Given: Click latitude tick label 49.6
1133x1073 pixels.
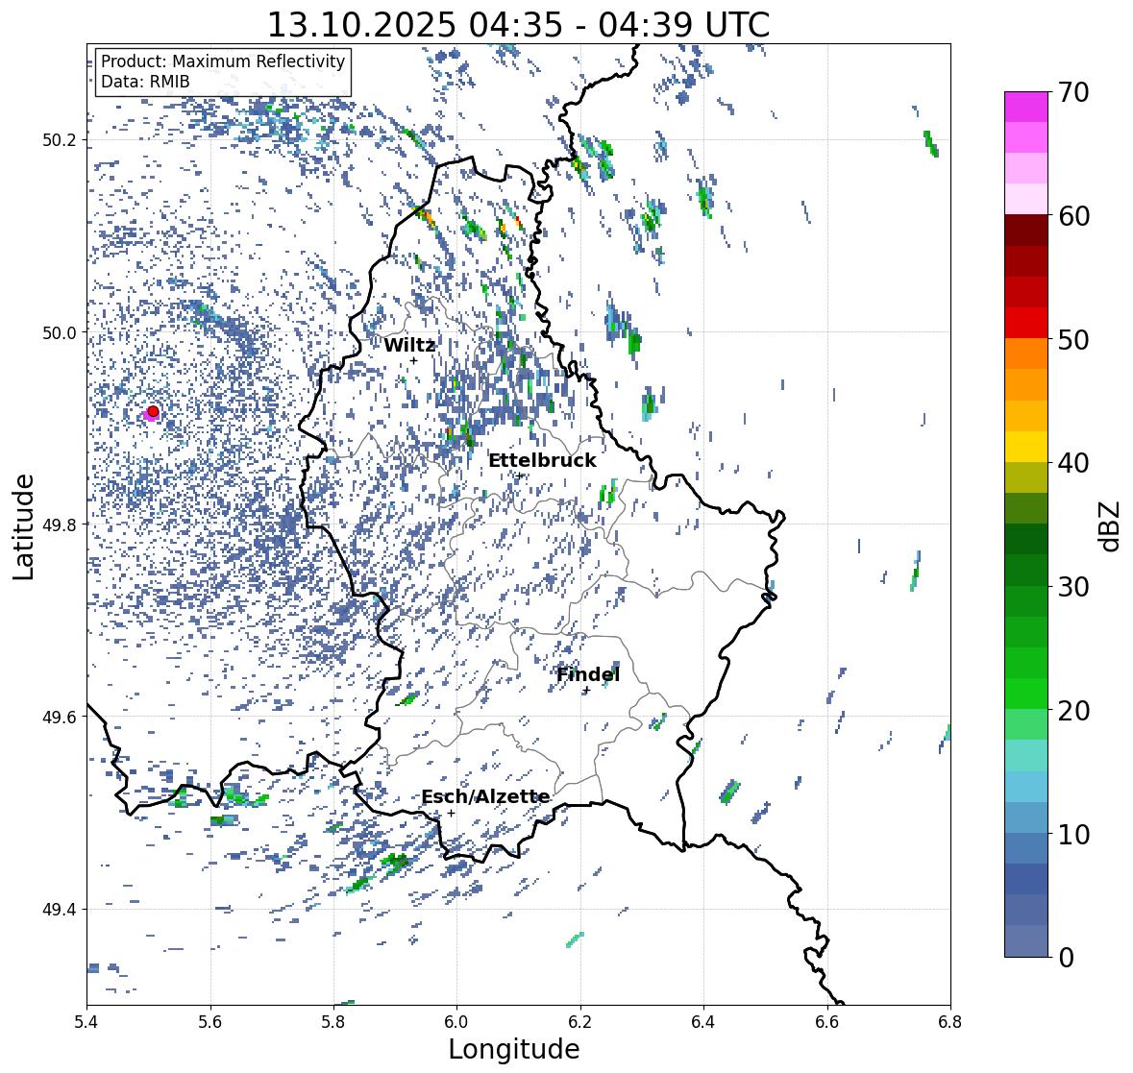Looking at the screenshot, I should click(x=60, y=717).
